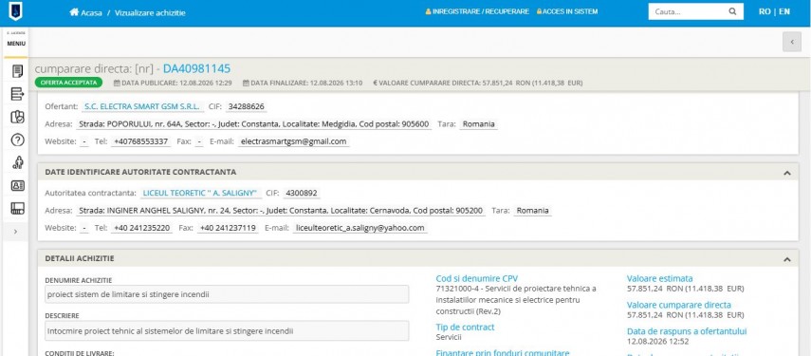Go to Acasa home link
This screenshot has width=811, height=356.
(91, 12)
